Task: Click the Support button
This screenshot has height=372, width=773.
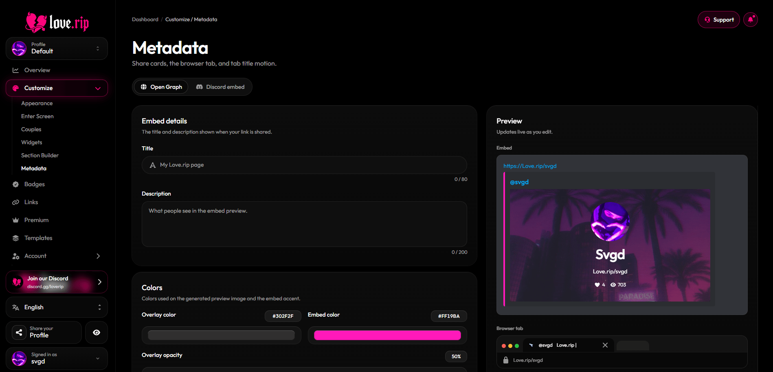Action: coord(718,20)
